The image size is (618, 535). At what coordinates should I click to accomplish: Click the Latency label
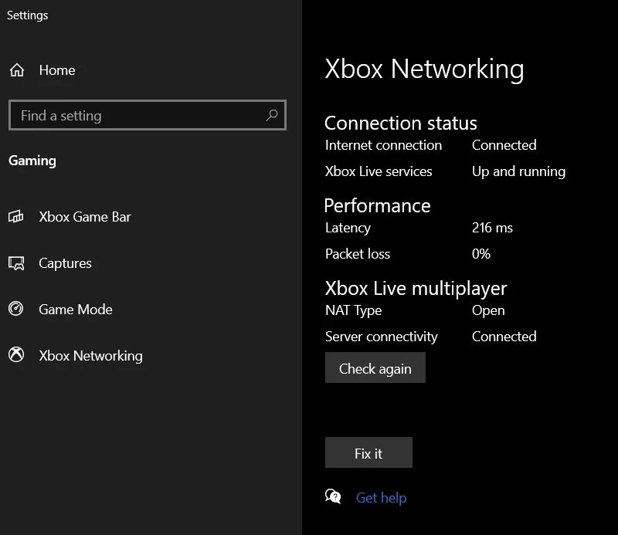coord(348,228)
